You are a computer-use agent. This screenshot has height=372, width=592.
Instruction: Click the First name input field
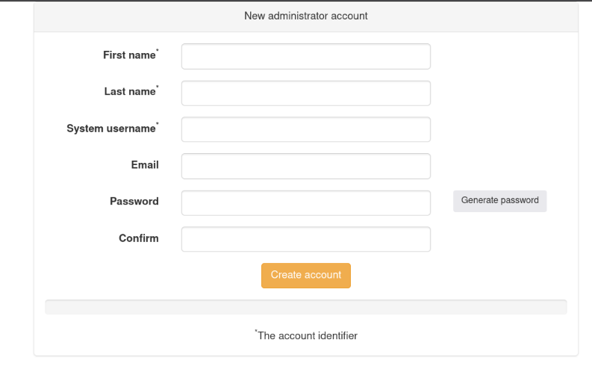(x=305, y=56)
